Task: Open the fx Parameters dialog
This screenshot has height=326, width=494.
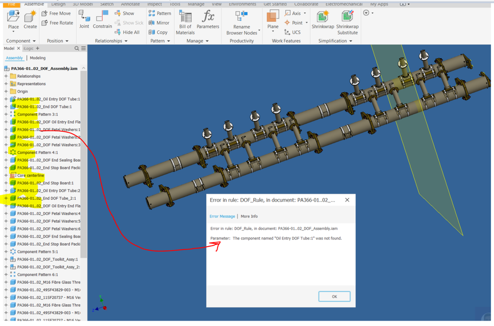Action: click(208, 20)
